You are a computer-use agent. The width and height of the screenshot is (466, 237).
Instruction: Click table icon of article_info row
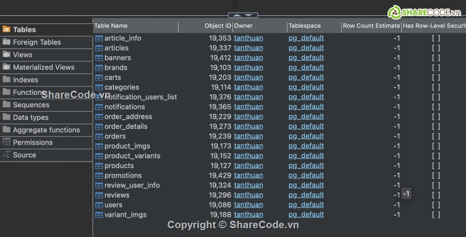click(x=99, y=38)
